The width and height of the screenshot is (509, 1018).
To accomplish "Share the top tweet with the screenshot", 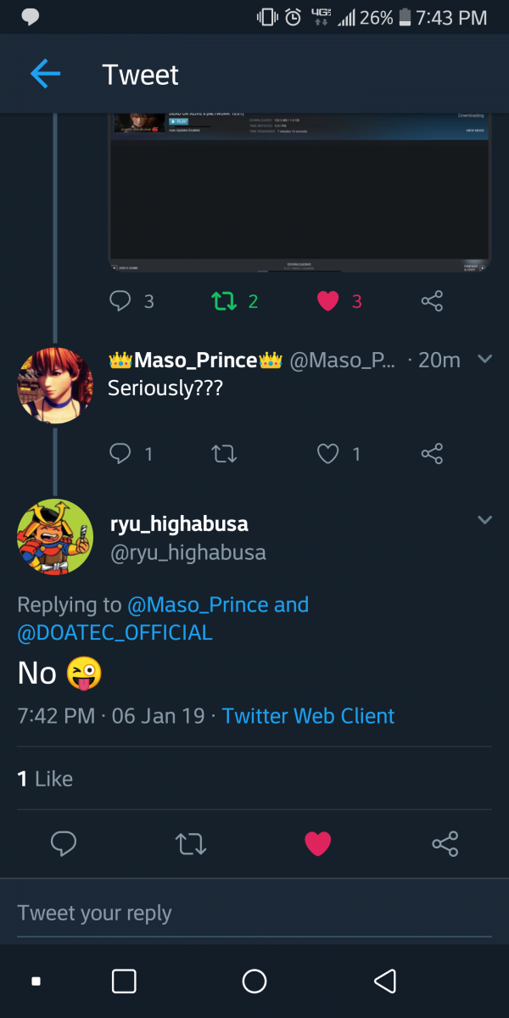I will (432, 300).
